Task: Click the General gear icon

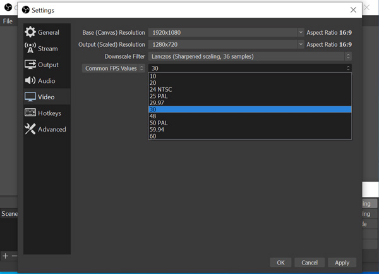Action: point(30,32)
